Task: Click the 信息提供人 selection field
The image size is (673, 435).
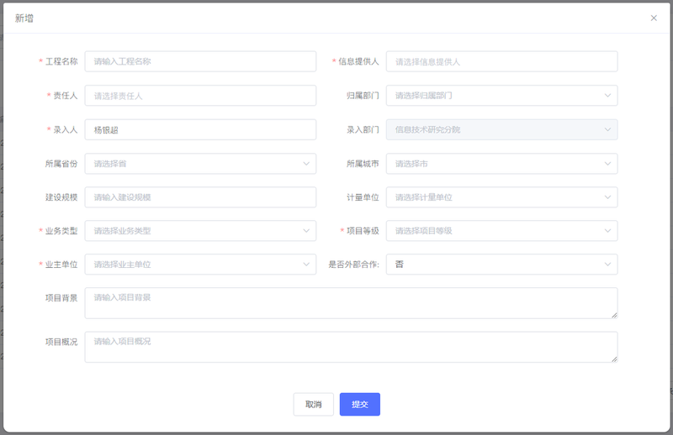Action: pos(501,61)
